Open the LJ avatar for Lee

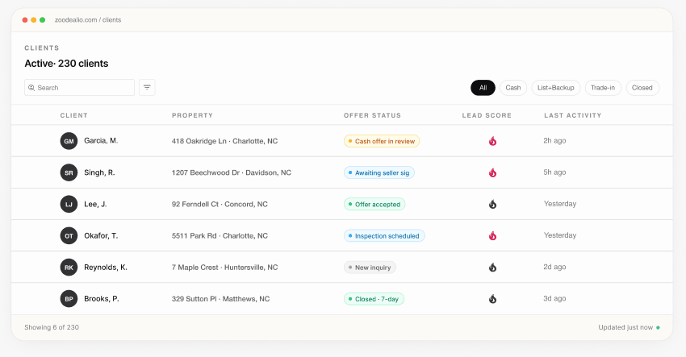pos(69,204)
